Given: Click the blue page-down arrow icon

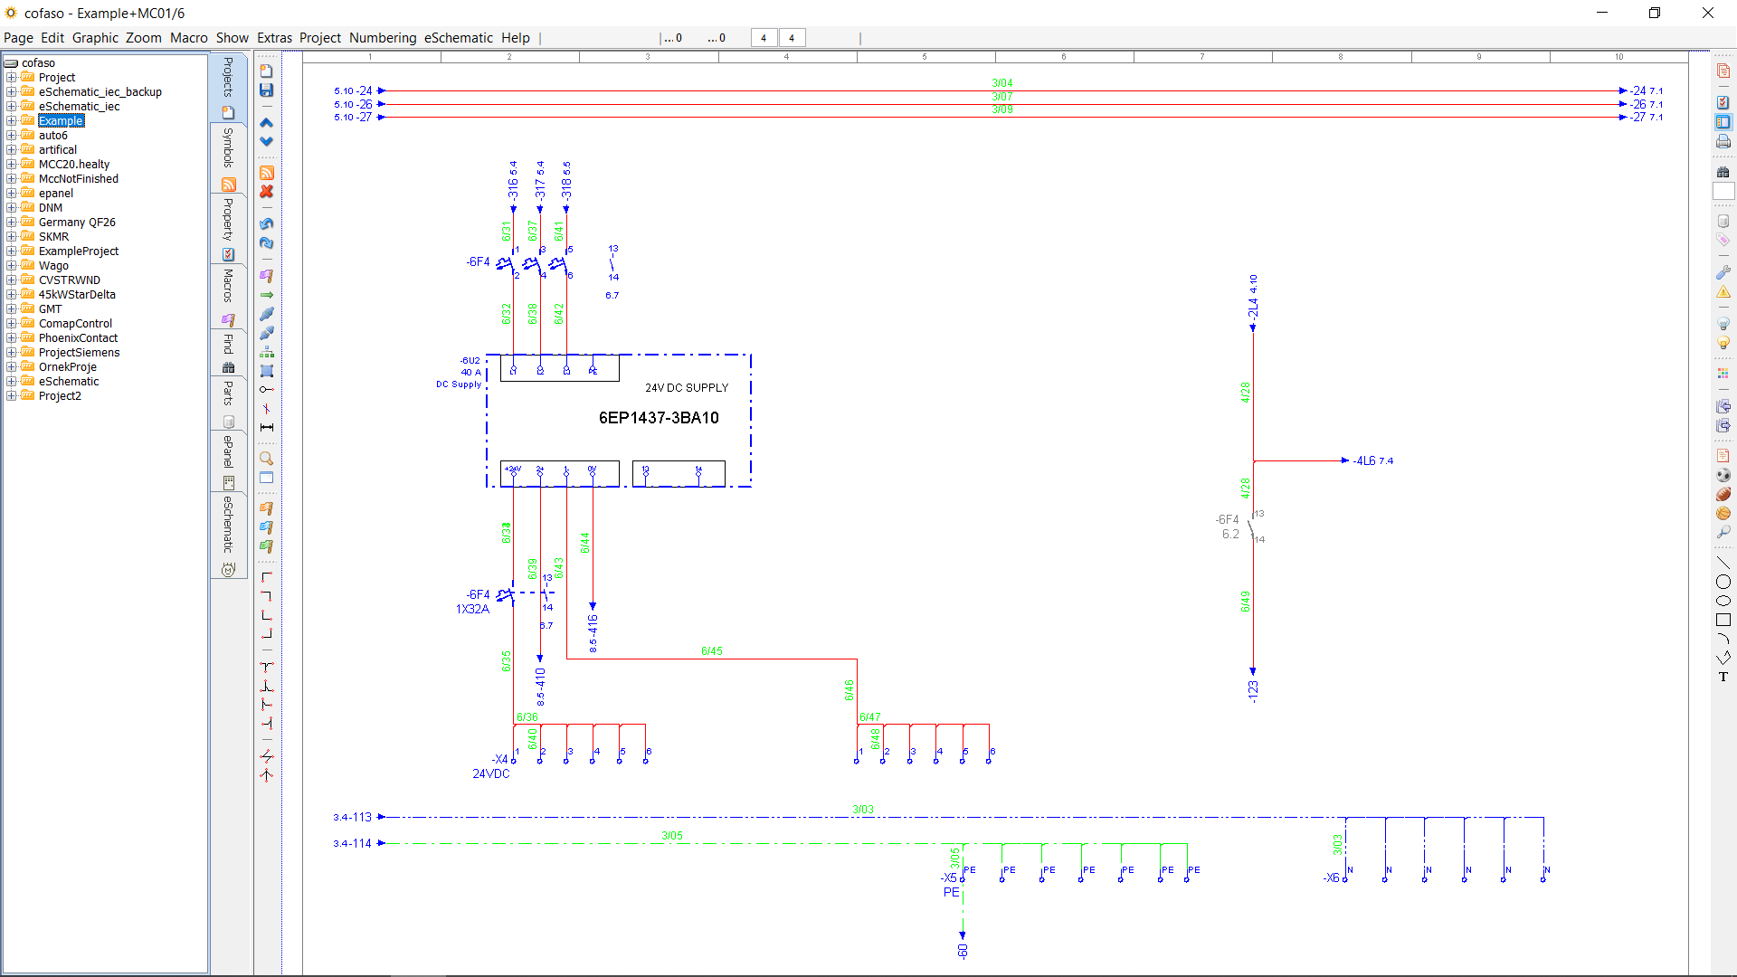Looking at the screenshot, I should point(266,142).
